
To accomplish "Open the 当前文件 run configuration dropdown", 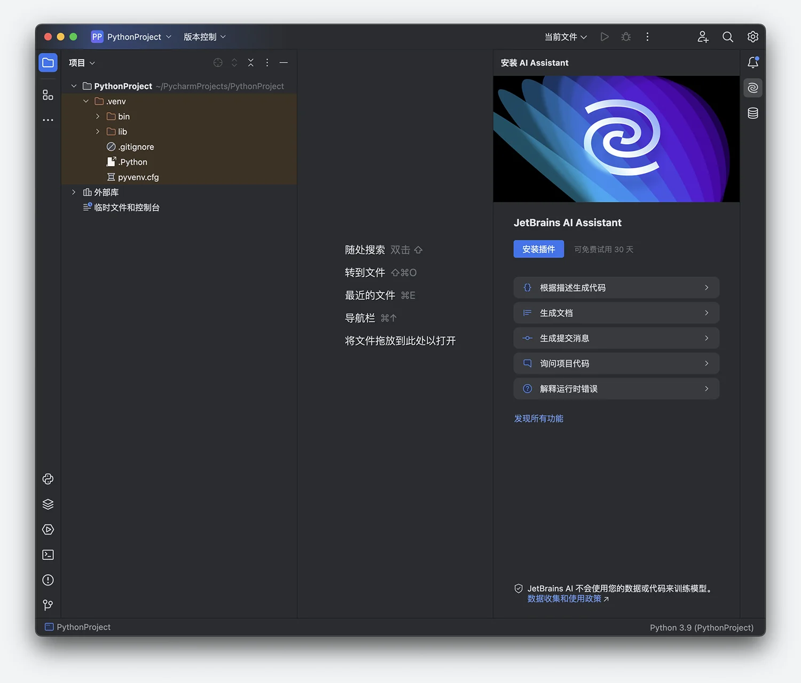I will tap(566, 37).
